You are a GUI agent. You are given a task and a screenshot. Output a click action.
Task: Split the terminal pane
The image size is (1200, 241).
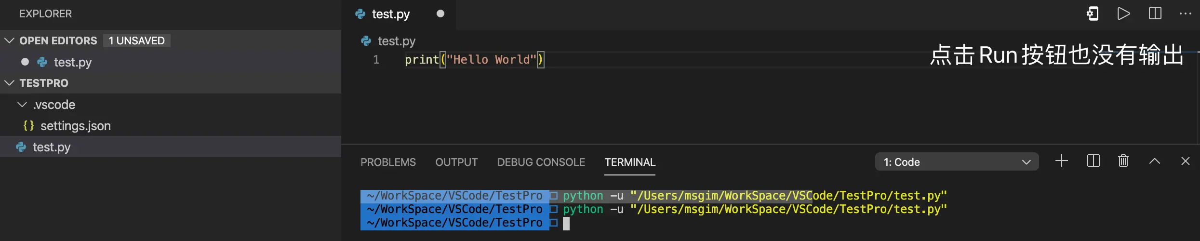tap(1093, 161)
